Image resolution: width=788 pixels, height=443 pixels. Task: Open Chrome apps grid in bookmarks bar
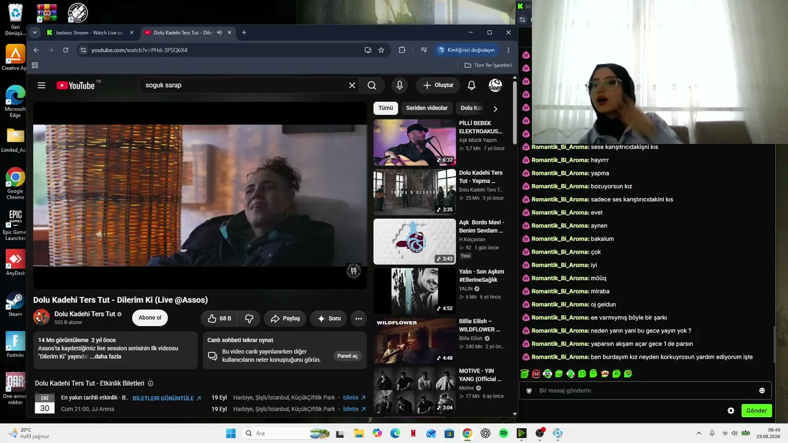[34, 65]
